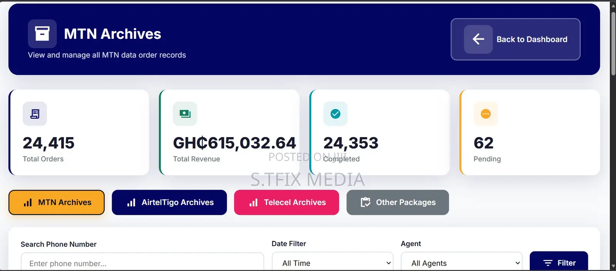
Task: Expand the All Agents dropdown
Action: pyautogui.click(x=462, y=262)
